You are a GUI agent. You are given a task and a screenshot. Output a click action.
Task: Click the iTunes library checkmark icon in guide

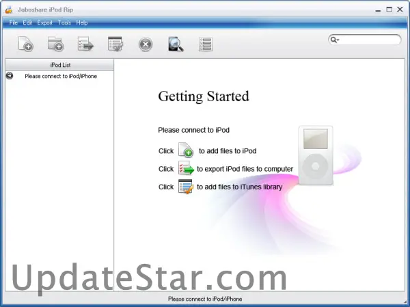point(186,187)
